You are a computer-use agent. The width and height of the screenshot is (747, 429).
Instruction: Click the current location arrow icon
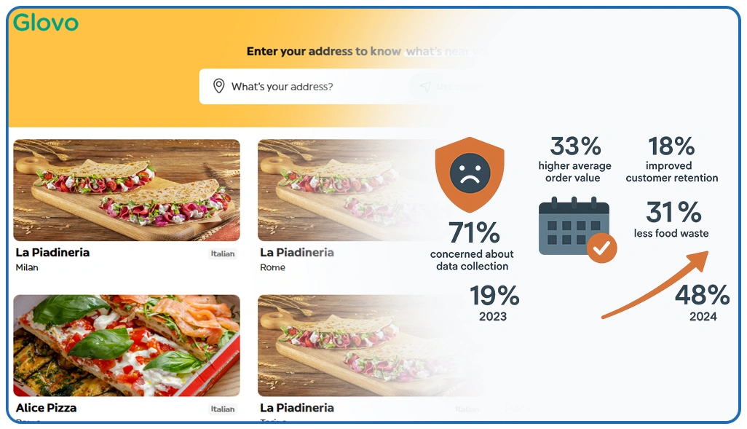(425, 87)
